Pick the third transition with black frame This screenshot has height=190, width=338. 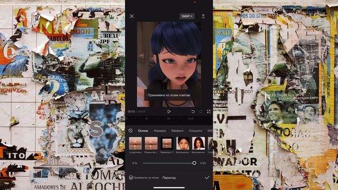coord(167,143)
